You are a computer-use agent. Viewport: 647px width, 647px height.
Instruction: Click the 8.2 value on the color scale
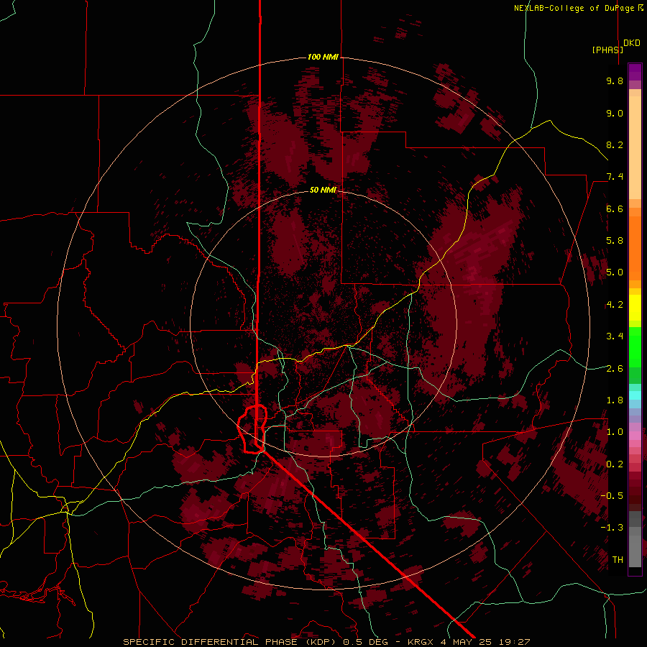615,144
